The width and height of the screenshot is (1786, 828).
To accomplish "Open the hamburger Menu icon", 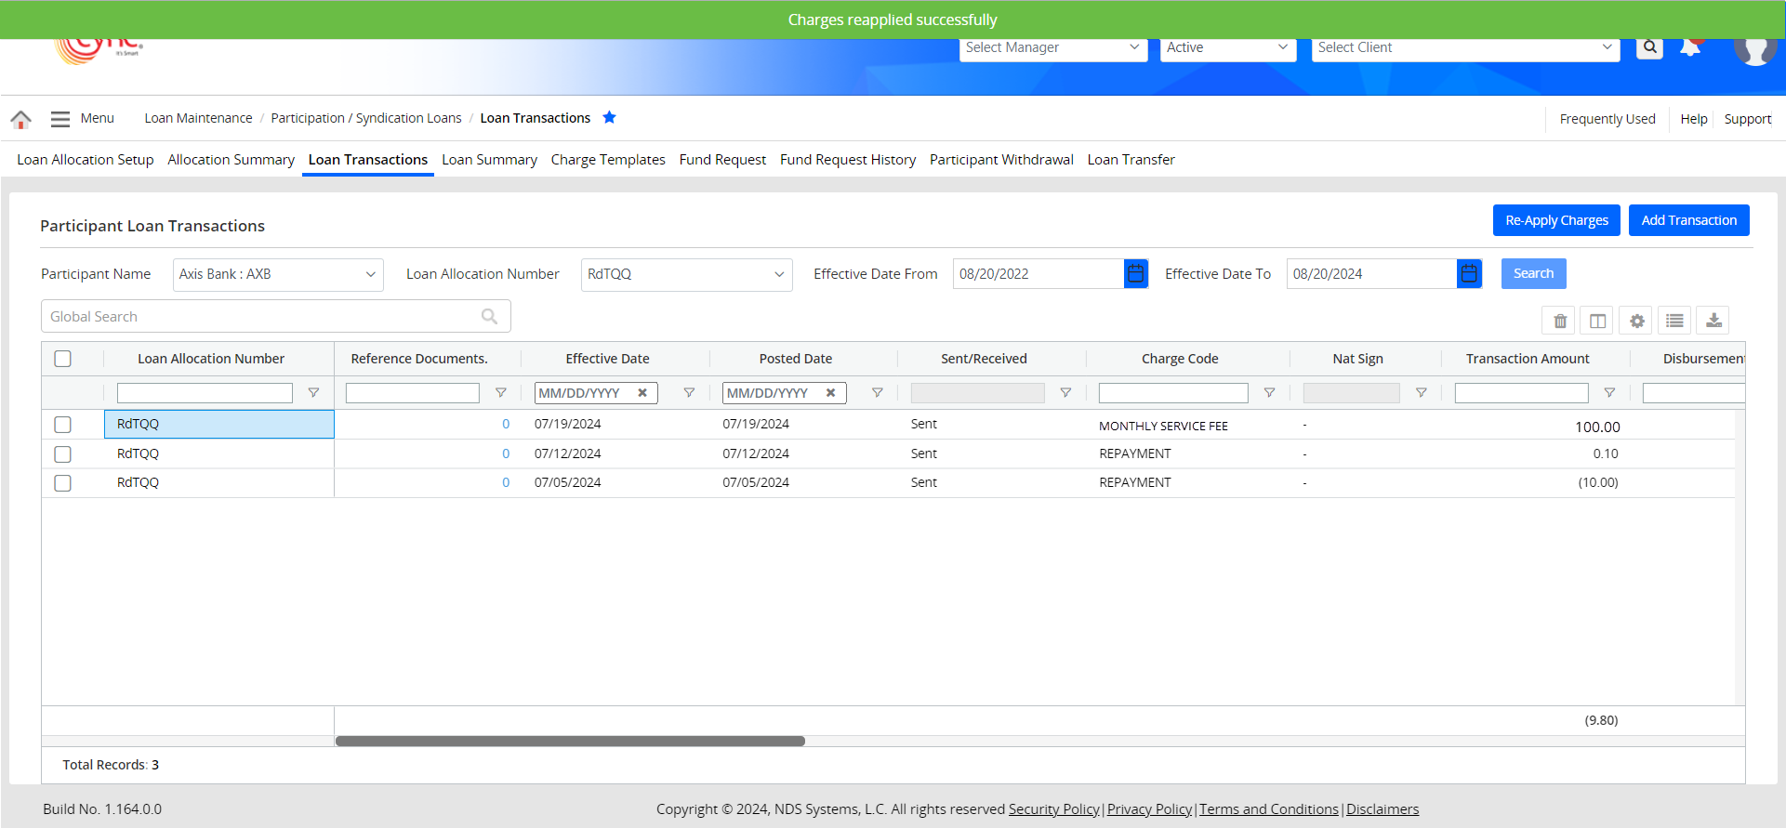I will [60, 119].
